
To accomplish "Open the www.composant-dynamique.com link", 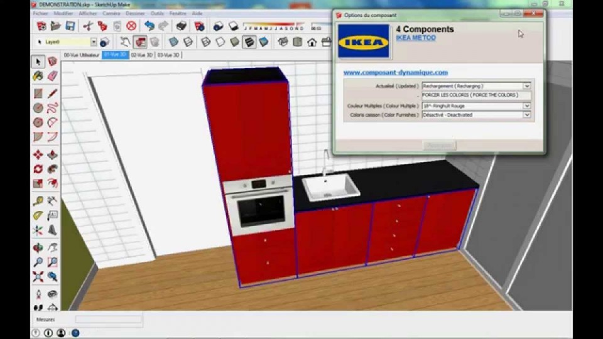I will tap(395, 72).
